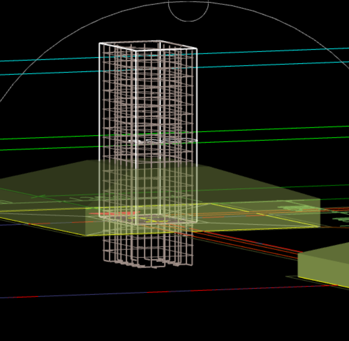Pick the white ring inside the column
This screenshot has width=349, height=341.
point(163,141)
